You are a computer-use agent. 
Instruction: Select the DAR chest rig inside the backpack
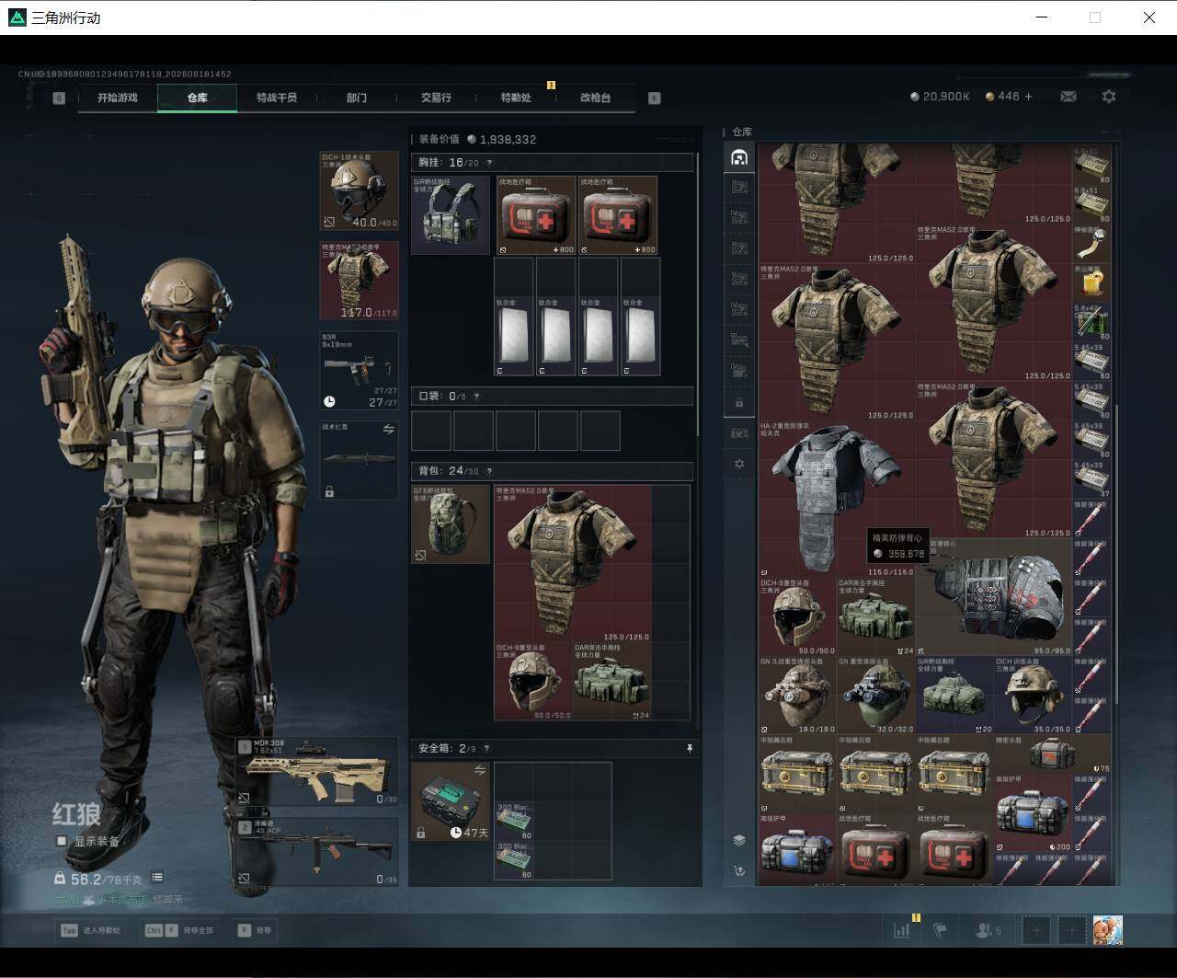(x=612, y=681)
